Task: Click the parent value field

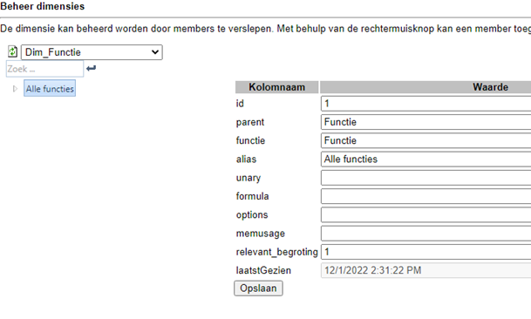Action: tap(426, 122)
